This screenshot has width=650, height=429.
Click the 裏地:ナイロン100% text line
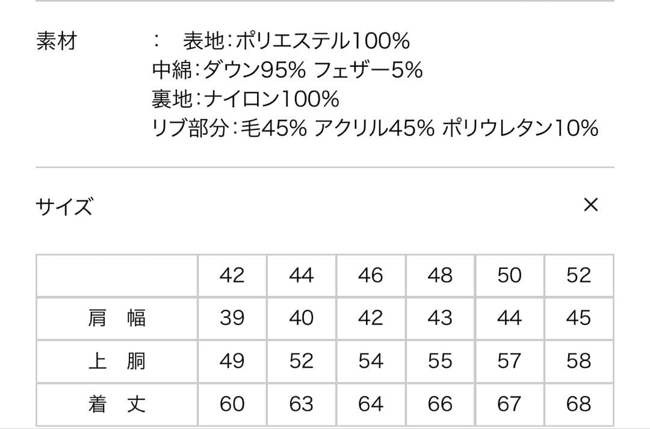pos(235,98)
